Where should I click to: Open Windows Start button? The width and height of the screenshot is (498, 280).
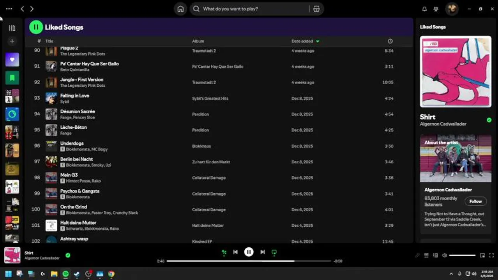pos(8,274)
